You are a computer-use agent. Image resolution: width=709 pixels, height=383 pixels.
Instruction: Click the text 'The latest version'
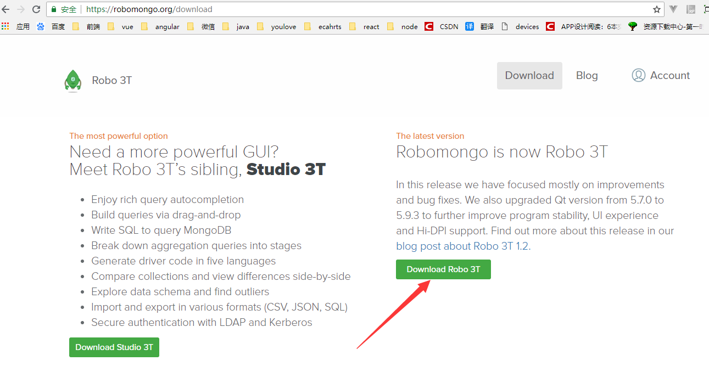tap(430, 136)
